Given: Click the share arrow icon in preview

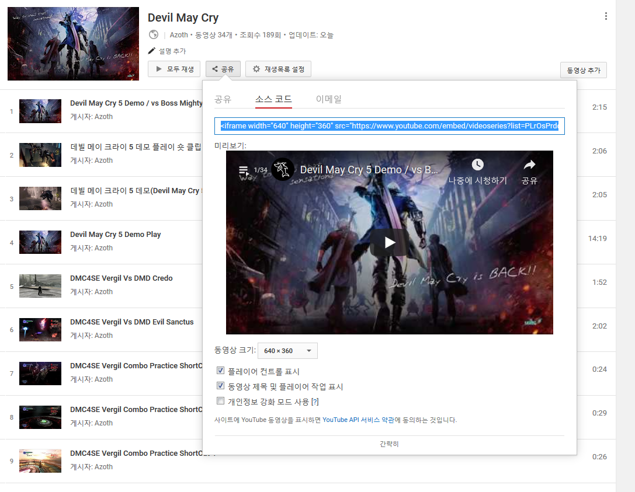Looking at the screenshot, I should [x=529, y=165].
